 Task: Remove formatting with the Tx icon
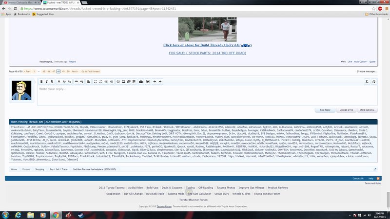pos(367,82)
